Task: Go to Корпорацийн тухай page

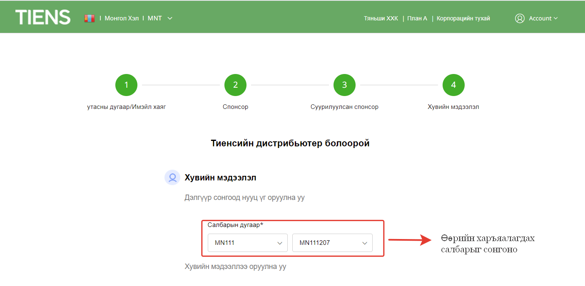Action: (x=463, y=18)
